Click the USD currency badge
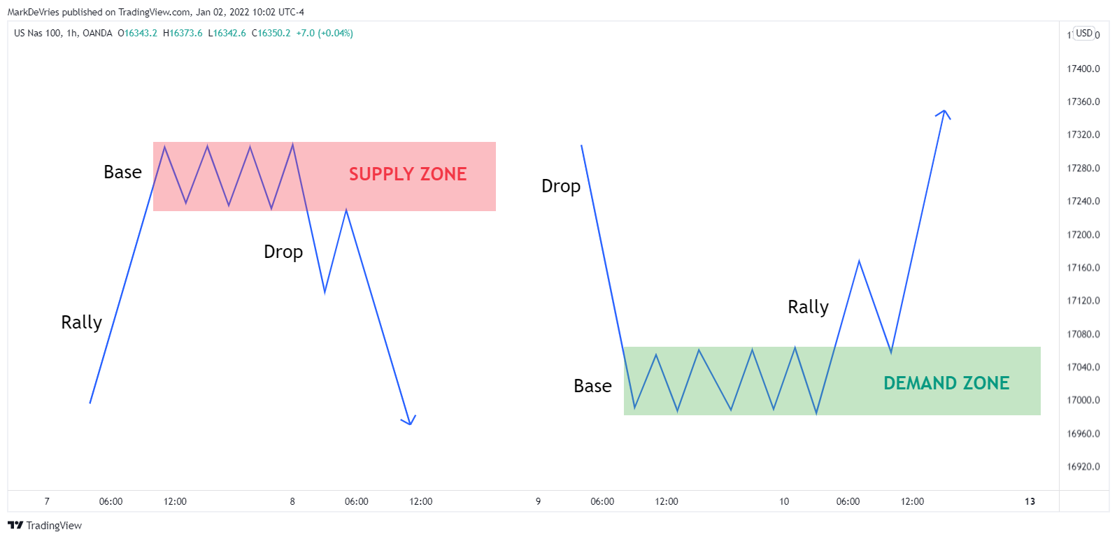1117x539 pixels. (x=1084, y=33)
